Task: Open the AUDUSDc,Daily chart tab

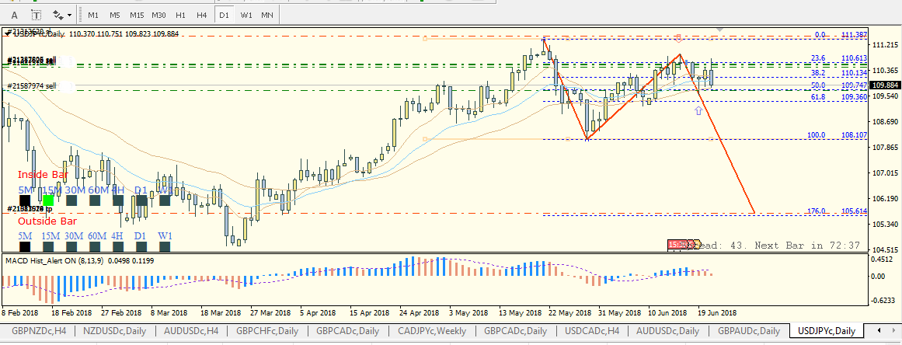Action: [668, 331]
